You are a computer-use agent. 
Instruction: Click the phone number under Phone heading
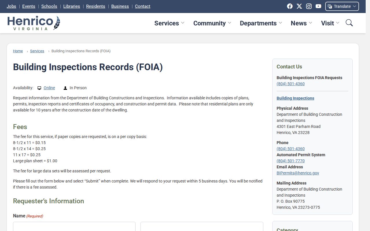(x=291, y=149)
